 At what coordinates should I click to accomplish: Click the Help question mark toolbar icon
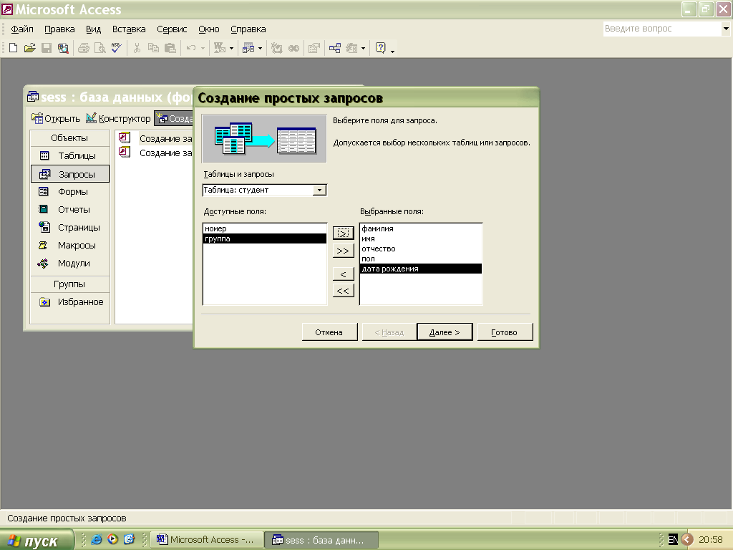pos(381,48)
